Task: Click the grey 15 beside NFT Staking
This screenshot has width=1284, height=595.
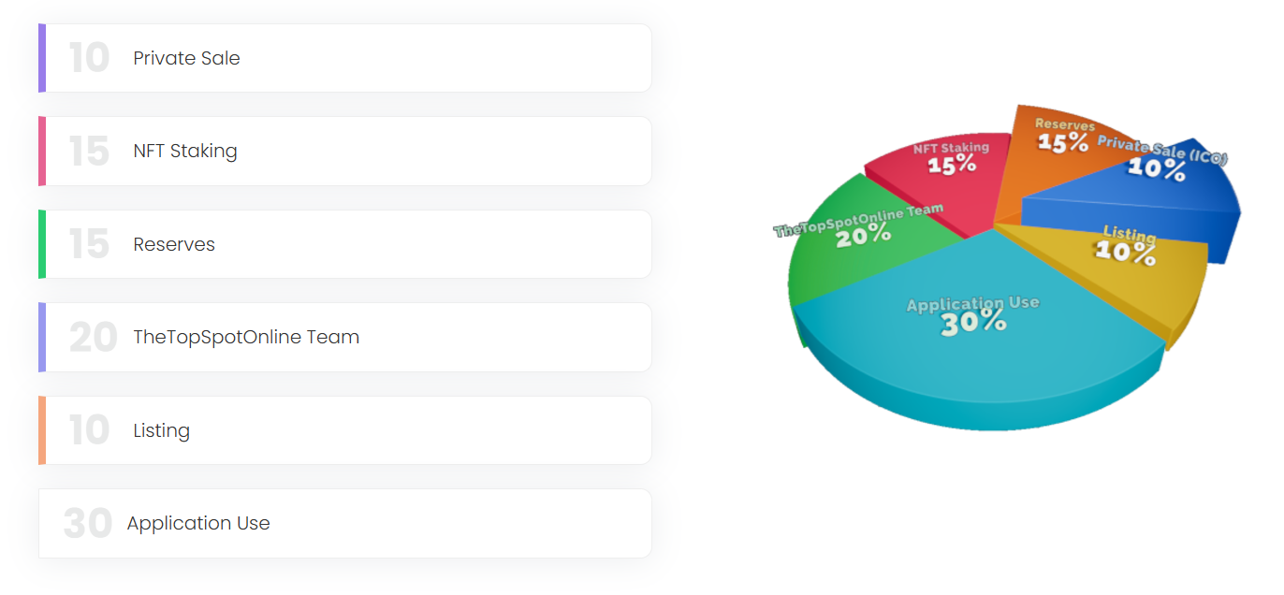Action: (89, 152)
